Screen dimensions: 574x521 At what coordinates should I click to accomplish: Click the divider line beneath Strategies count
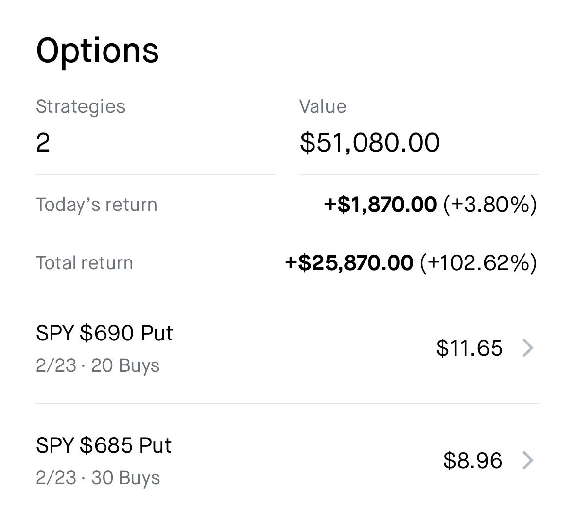pos(155,174)
